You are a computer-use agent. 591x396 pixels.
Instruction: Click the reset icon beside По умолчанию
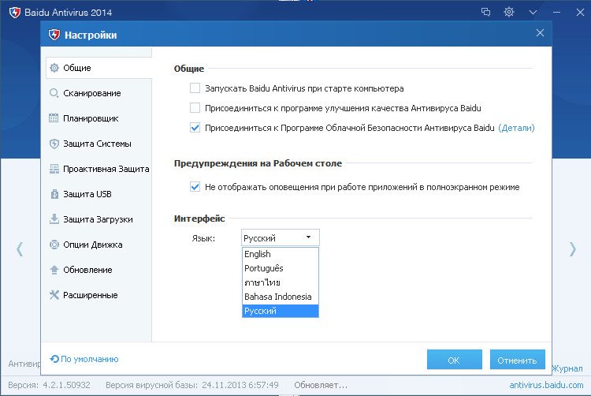54,359
